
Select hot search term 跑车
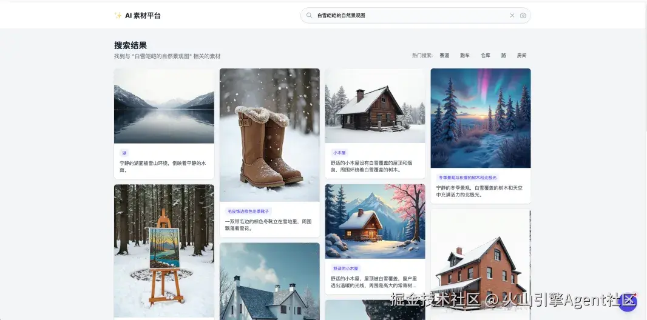click(x=465, y=56)
